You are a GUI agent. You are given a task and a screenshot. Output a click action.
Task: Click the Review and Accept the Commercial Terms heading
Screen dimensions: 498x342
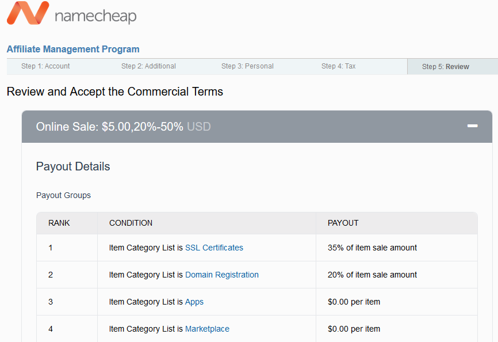115,92
